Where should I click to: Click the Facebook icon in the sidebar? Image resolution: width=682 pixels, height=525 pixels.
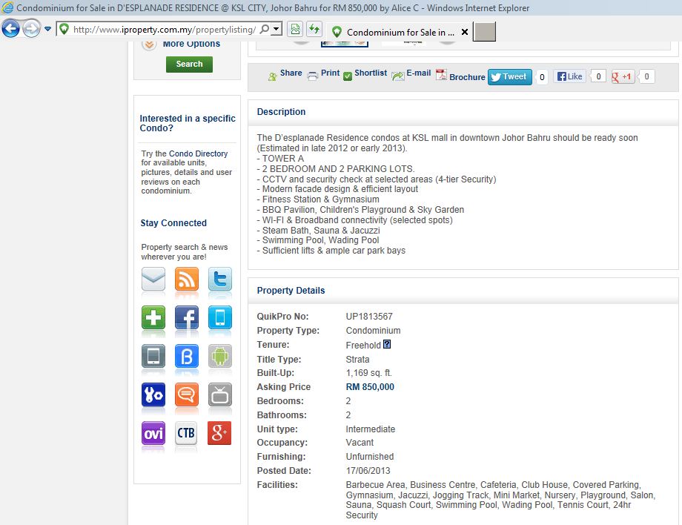pos(187,317)
